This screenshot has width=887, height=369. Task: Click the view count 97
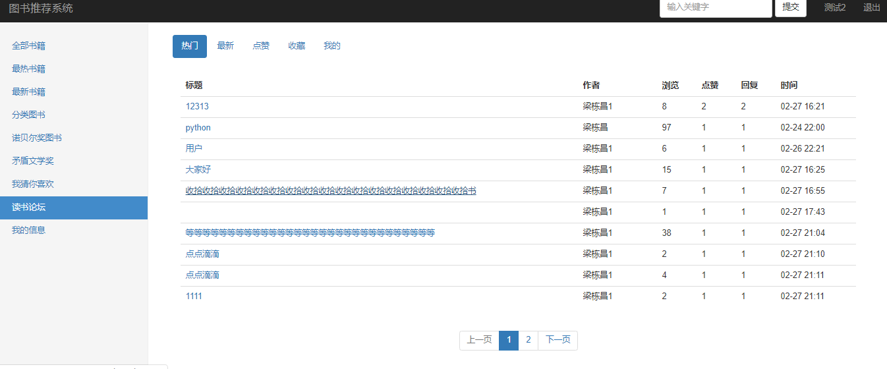pyautogui.click(x=667, y=127)
